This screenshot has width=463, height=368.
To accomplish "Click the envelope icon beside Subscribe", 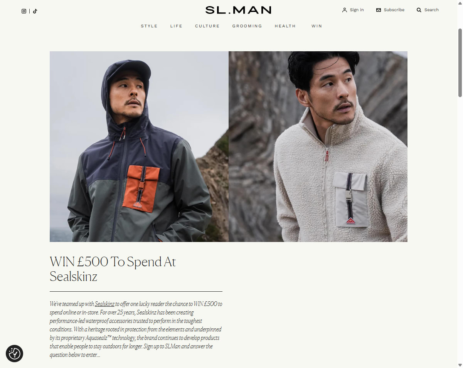I will pyautogui.click(x=379, y=10).
